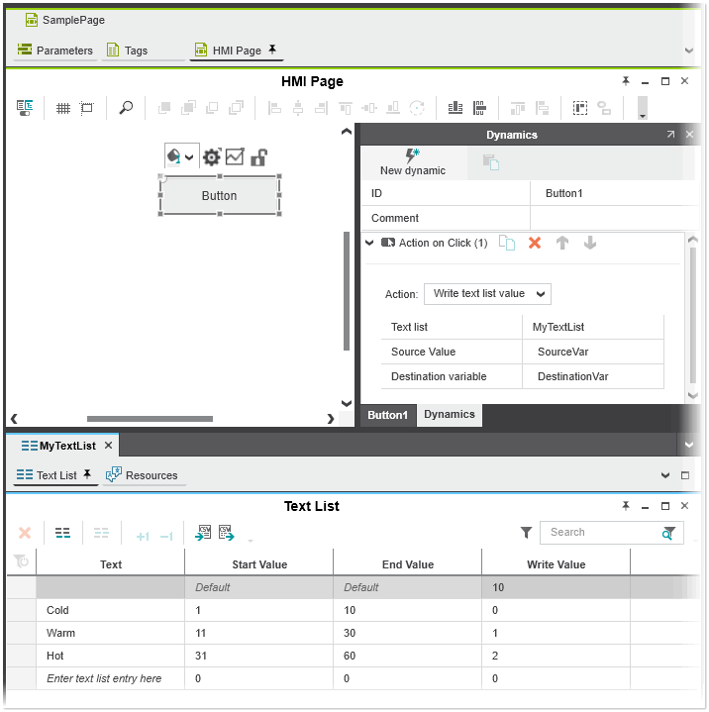The height and width of the screenshot is (712, 709).
Task: Click the import CSV icon in Text List
Action: [x=203, y=533]
